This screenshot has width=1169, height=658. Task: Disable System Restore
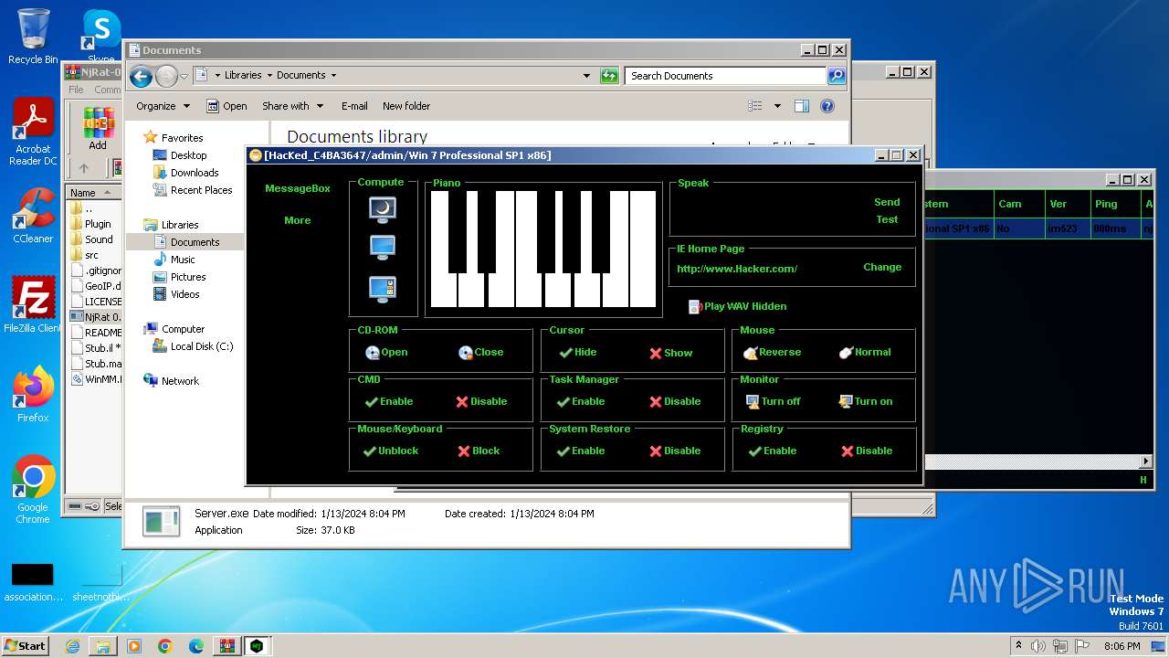click(x=675, y=451)
